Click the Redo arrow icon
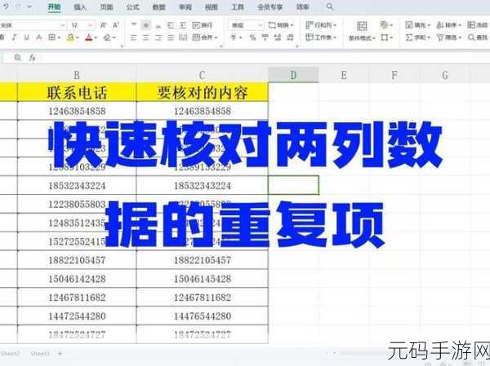 point(18,7)
